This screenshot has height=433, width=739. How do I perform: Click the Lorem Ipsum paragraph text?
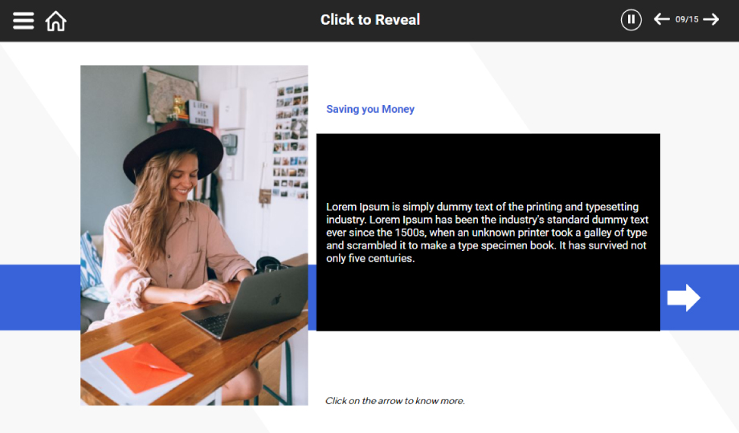pos(487,233)
